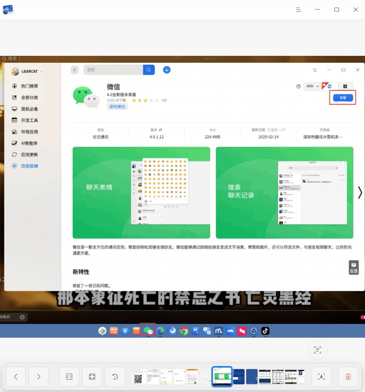
Task: Open TikTok from the dock
Action: click(265, 331)
